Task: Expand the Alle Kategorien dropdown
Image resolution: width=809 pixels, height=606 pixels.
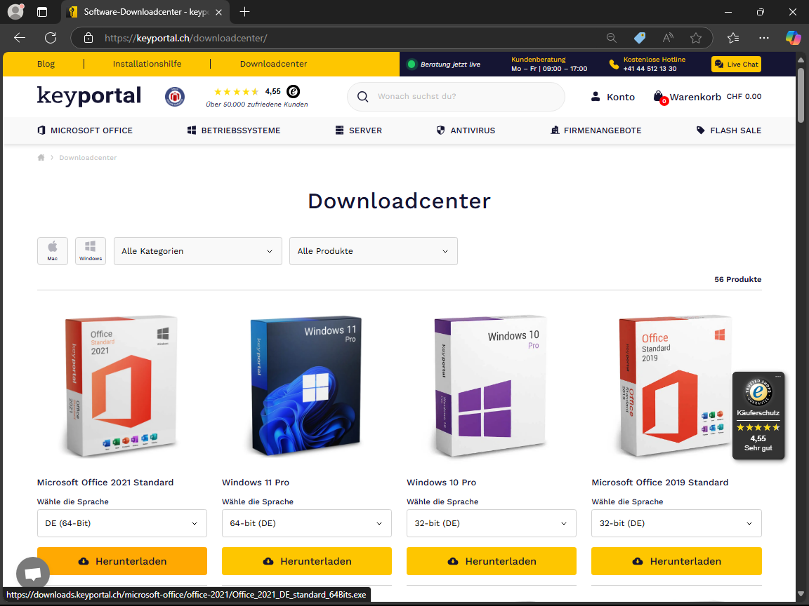Action: coord(197,251)
